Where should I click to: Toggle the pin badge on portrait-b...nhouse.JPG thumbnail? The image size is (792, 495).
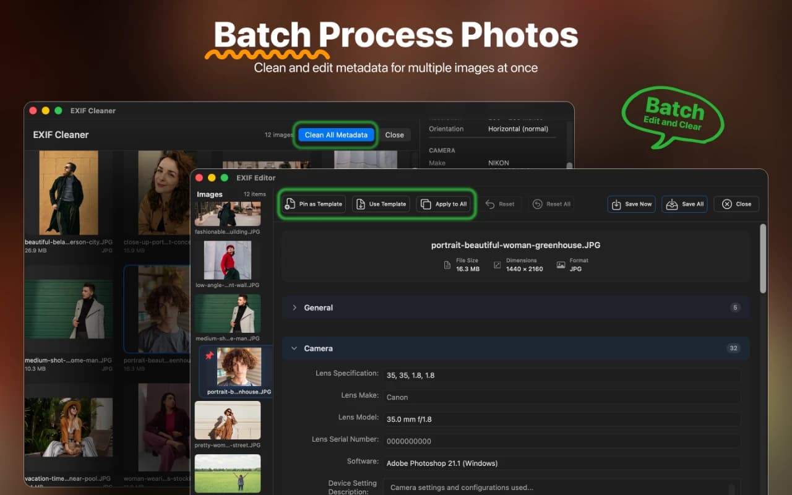pyautogui.click(x=210, y=354)
